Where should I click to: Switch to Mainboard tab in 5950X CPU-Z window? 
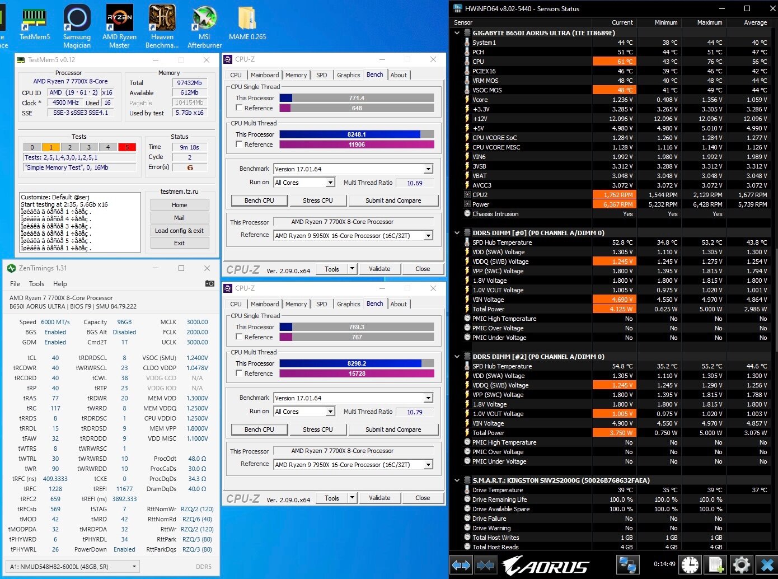pos(265,75)
